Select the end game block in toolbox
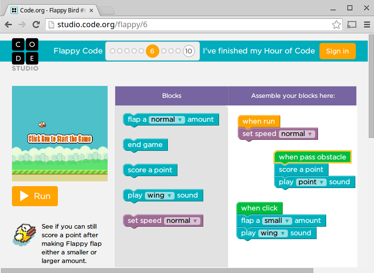 click(x=145, y=145)
